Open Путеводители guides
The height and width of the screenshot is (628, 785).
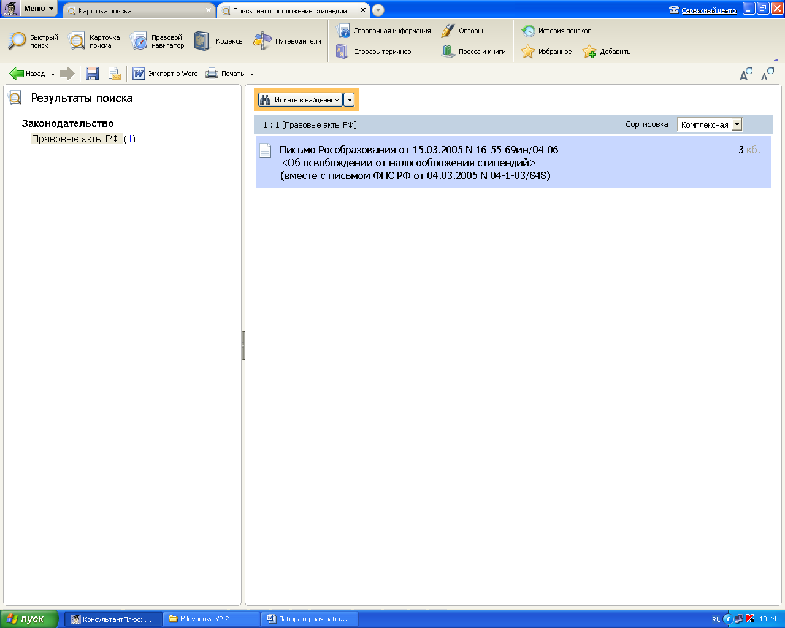[x=287, y=41]
